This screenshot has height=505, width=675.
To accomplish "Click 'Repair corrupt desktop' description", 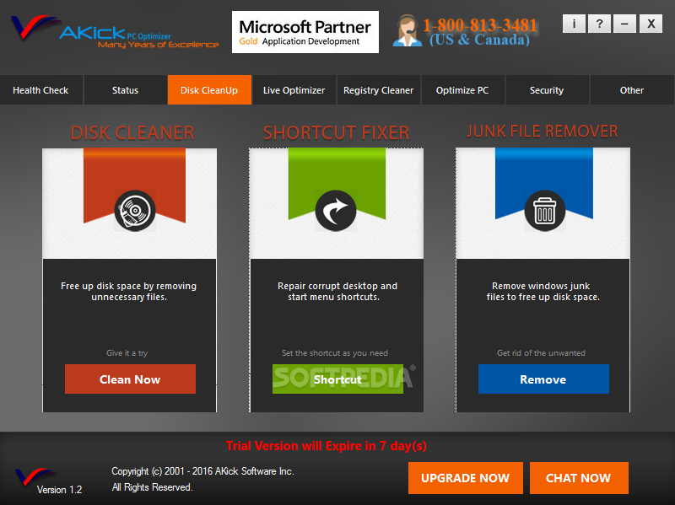I will click(337, 292).
